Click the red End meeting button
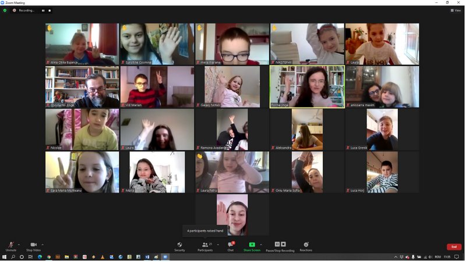Viewport: 466px width, 262px height. [454, 247]
